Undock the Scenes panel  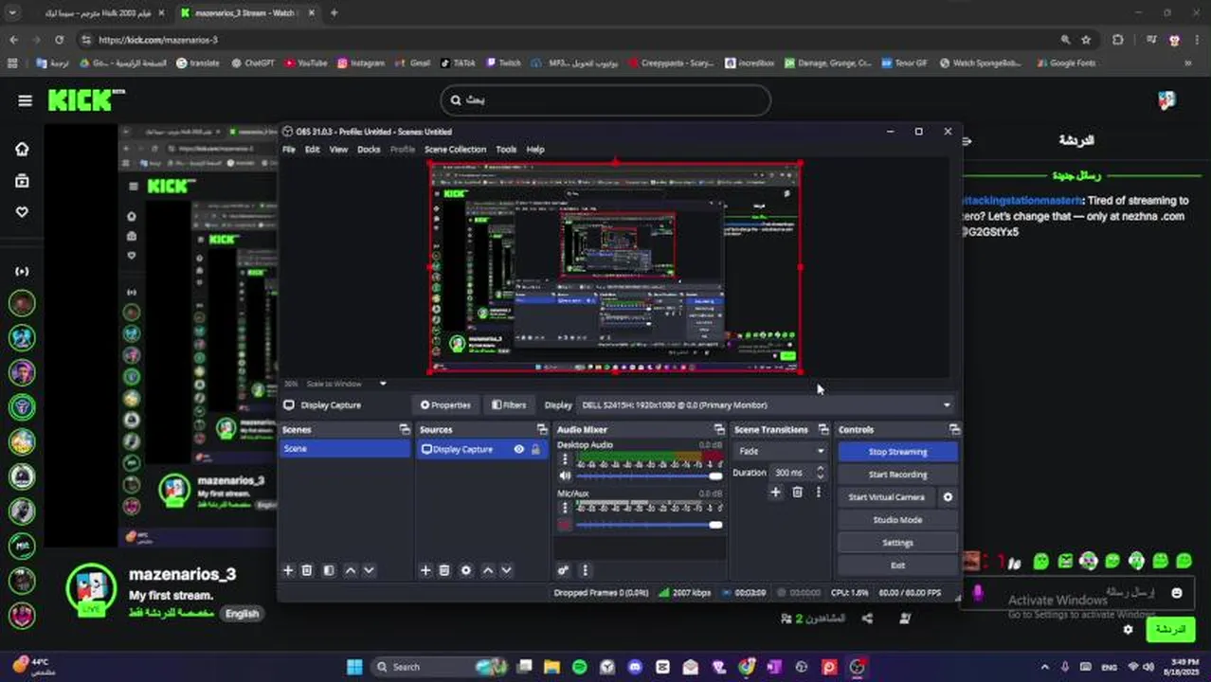click(x=405, y=430)
